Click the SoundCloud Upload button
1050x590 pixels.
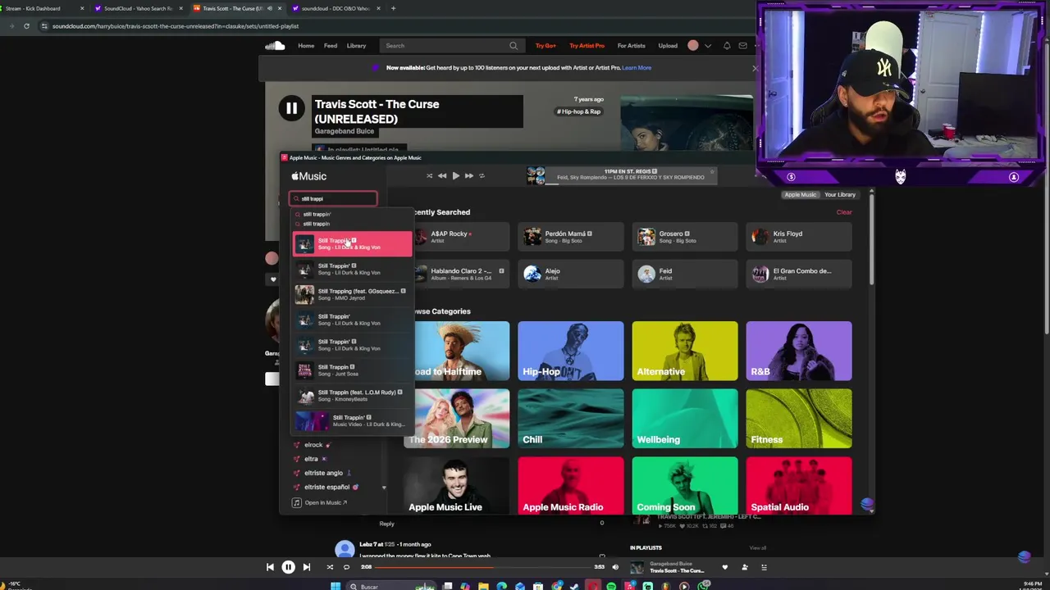point(668,46)
